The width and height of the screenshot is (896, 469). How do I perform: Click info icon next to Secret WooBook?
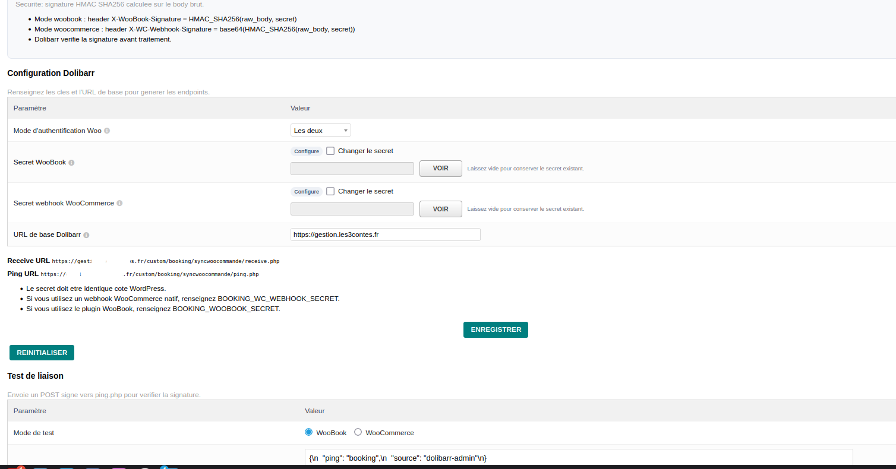[71, 163]
